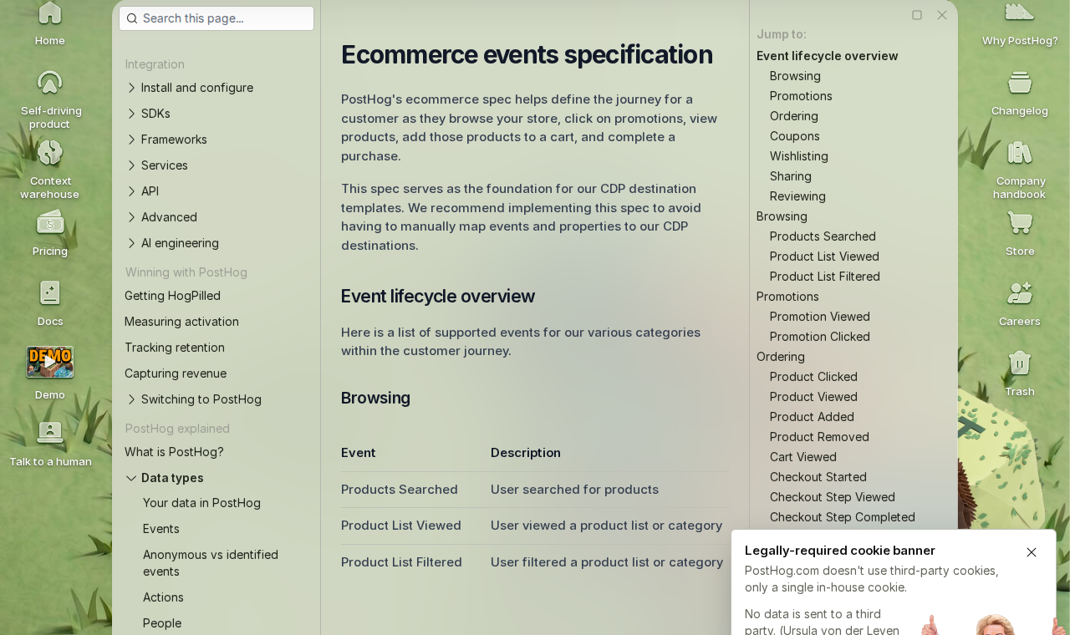Open Getting HogPilled page
This screenshot has width=1070, height=635.
click(x=173, y=296)
